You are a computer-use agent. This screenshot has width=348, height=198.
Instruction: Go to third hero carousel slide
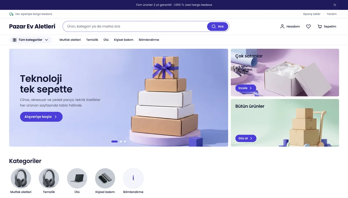click(x=125, y=141)
